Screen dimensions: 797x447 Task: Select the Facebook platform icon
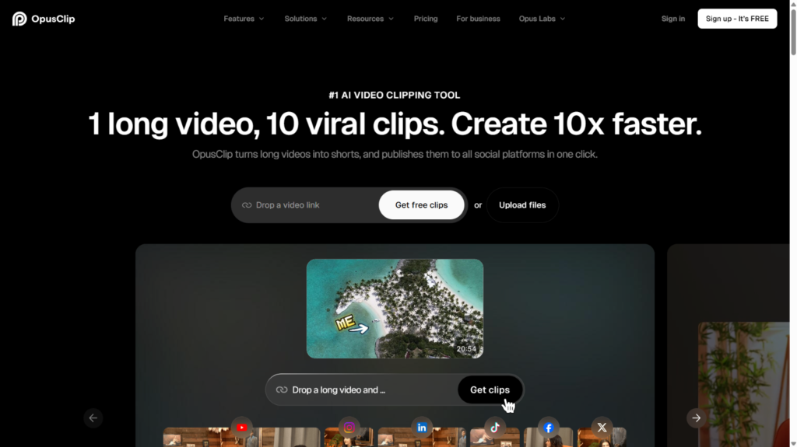(549, 428)
